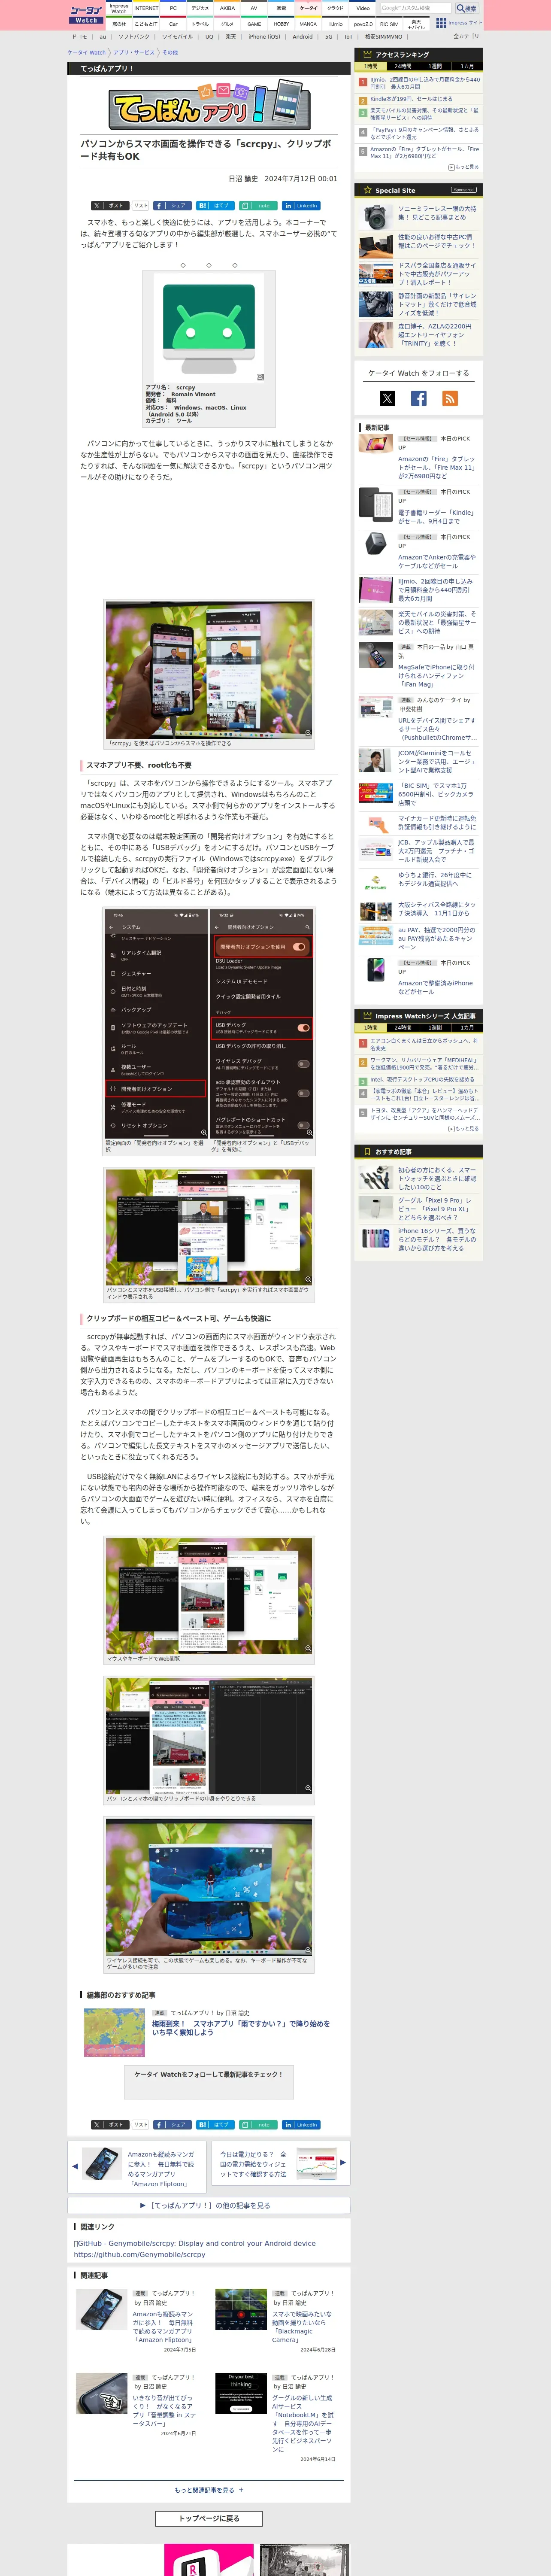
Task: Click the 検索 search button in the header
Action: tap(467, 8)
